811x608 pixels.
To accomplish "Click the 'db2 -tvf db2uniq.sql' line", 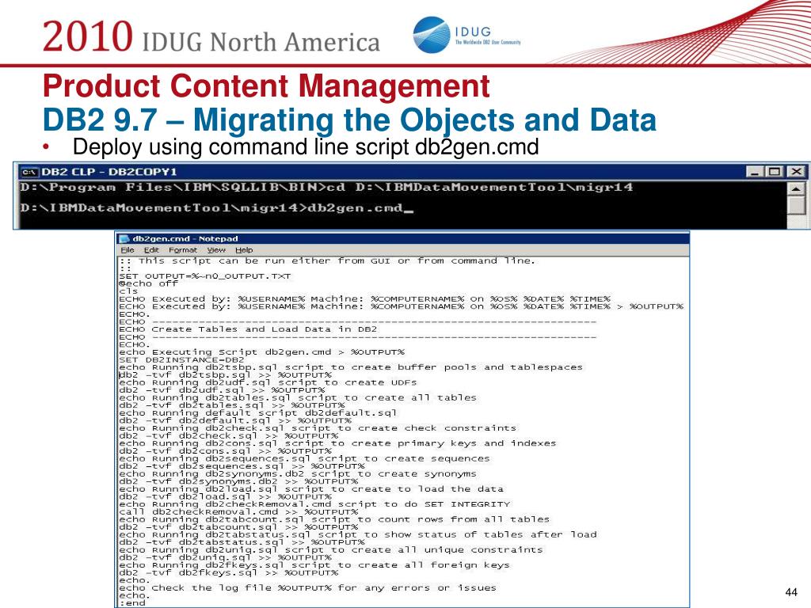I will click(225, 558).
